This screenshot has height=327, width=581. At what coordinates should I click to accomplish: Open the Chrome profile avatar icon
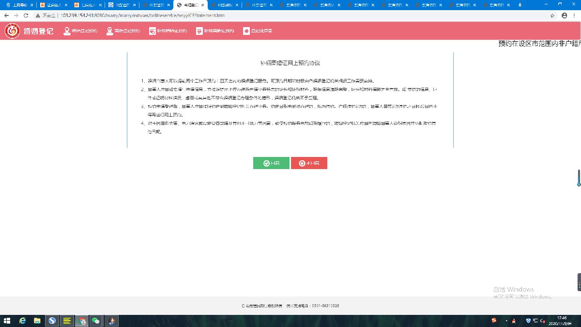[x=564, y=16]
